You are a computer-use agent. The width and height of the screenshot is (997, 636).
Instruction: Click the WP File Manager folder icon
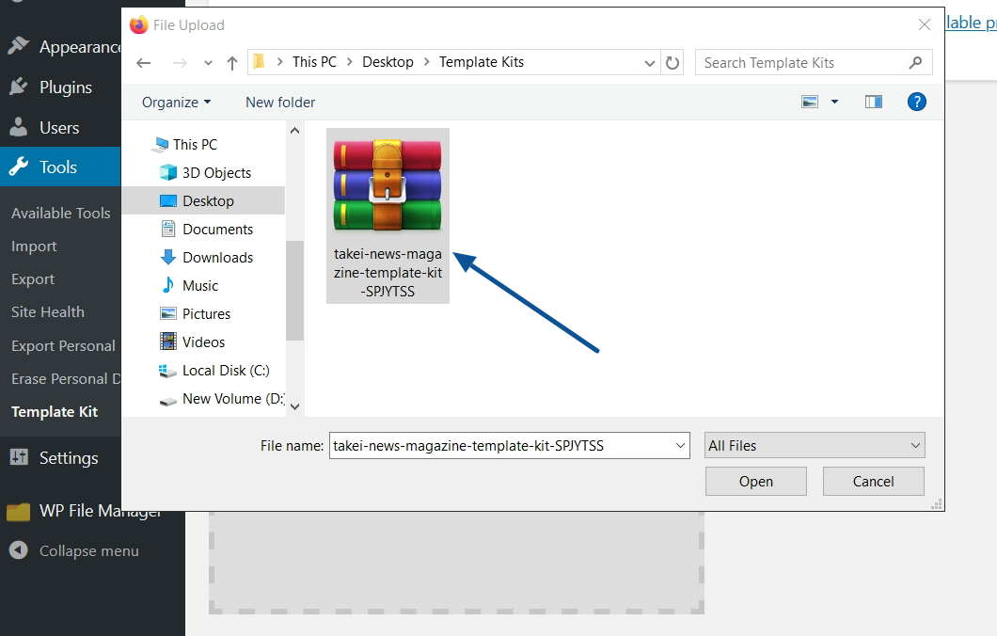19,512
